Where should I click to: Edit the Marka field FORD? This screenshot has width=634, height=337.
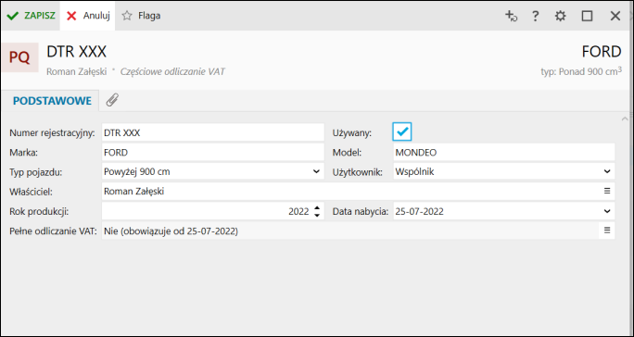(212, 153)
